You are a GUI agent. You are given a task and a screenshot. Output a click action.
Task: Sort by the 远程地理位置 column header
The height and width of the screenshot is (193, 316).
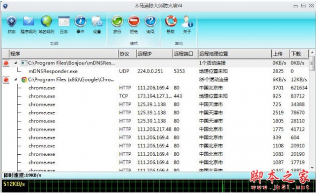(x=234, y=54)
